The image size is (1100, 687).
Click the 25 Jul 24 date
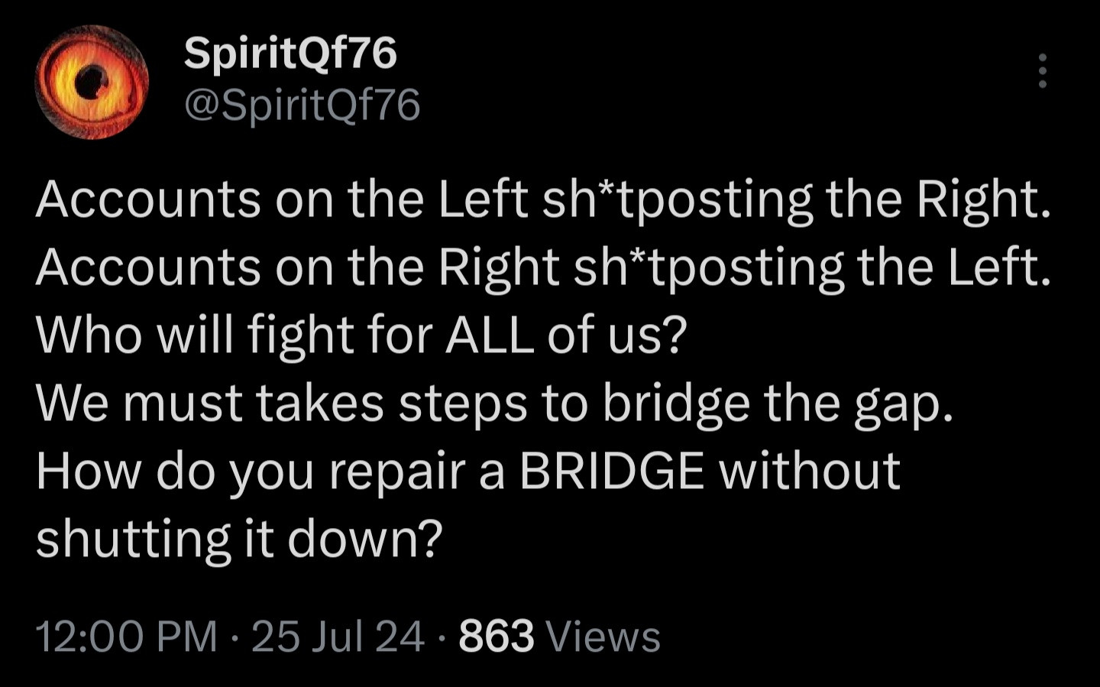point(337,636)
